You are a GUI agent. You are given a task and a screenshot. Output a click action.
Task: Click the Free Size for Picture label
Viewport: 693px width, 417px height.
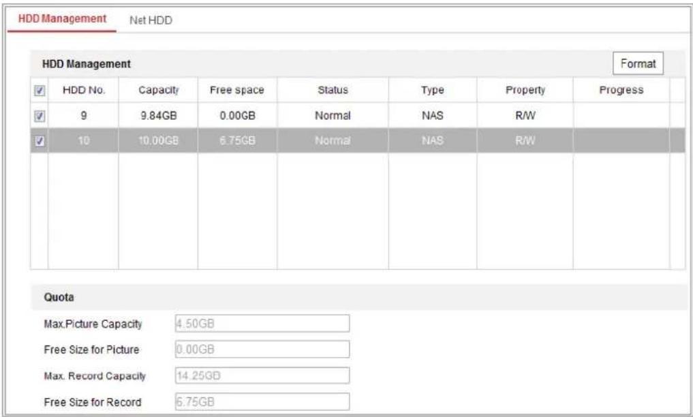tap(91, 350)
